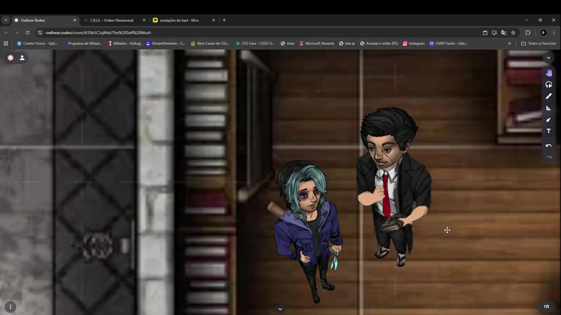
Task: Translate this page icon
Action: tap(504, 32)
